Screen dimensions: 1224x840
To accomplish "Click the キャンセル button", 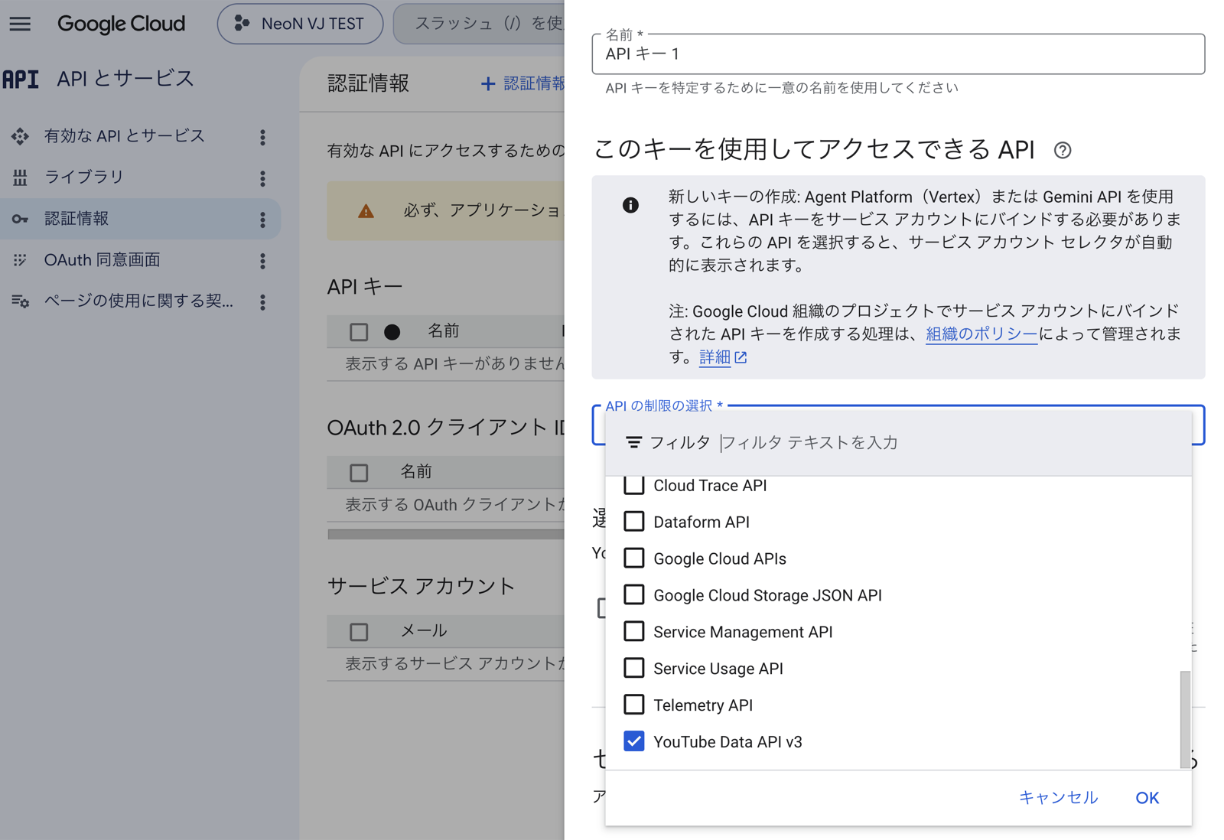I will coord(1058,798).
